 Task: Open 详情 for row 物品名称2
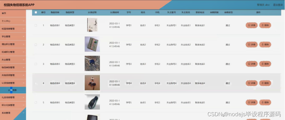tap(252, 44)
